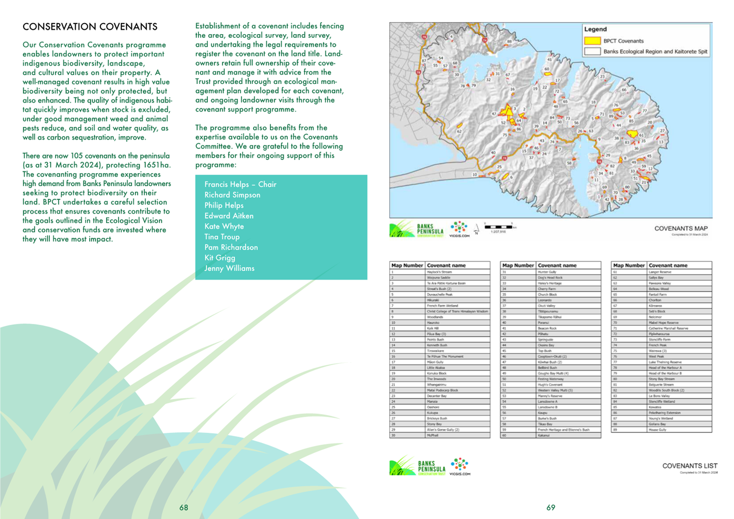Click the "Matai Podocarp Block" row
The height and width of the screenshot is (519, 734).
(x=440, y=390)
